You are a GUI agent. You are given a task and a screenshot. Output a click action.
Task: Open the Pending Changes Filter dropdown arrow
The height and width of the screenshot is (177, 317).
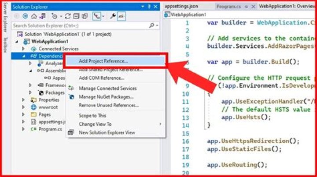click(61, 16)
